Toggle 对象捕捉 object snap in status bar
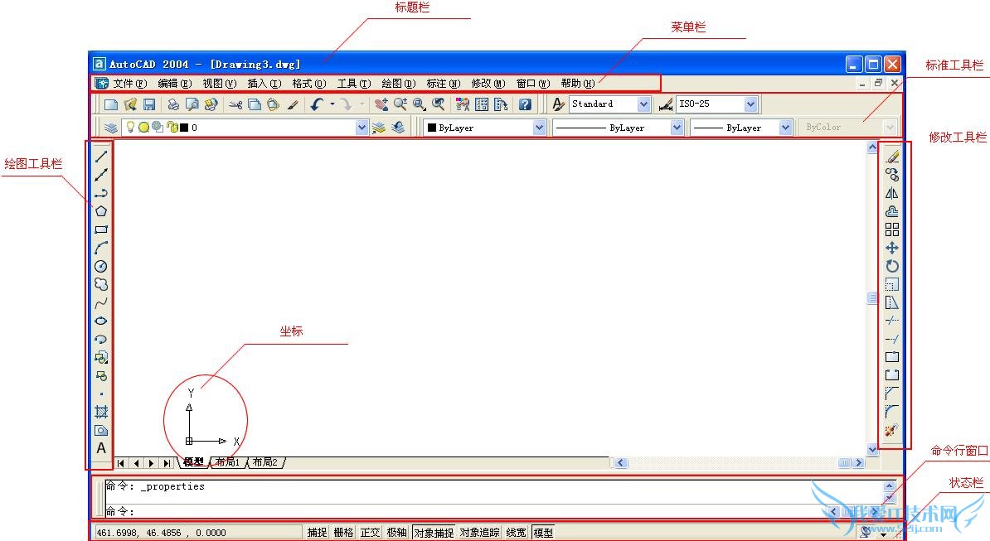Image resolution: width=990 pixels, height=541 pixels. point(434,533)
